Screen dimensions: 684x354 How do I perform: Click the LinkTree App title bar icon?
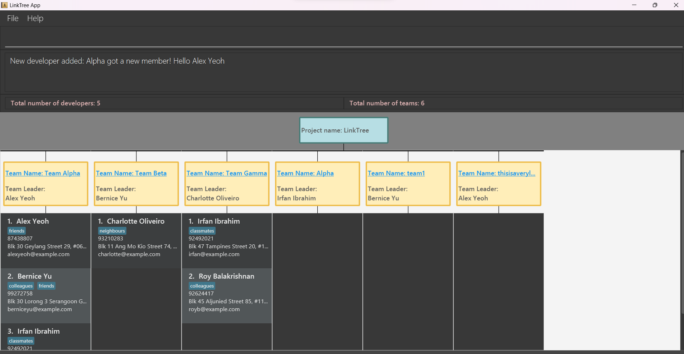4,5
